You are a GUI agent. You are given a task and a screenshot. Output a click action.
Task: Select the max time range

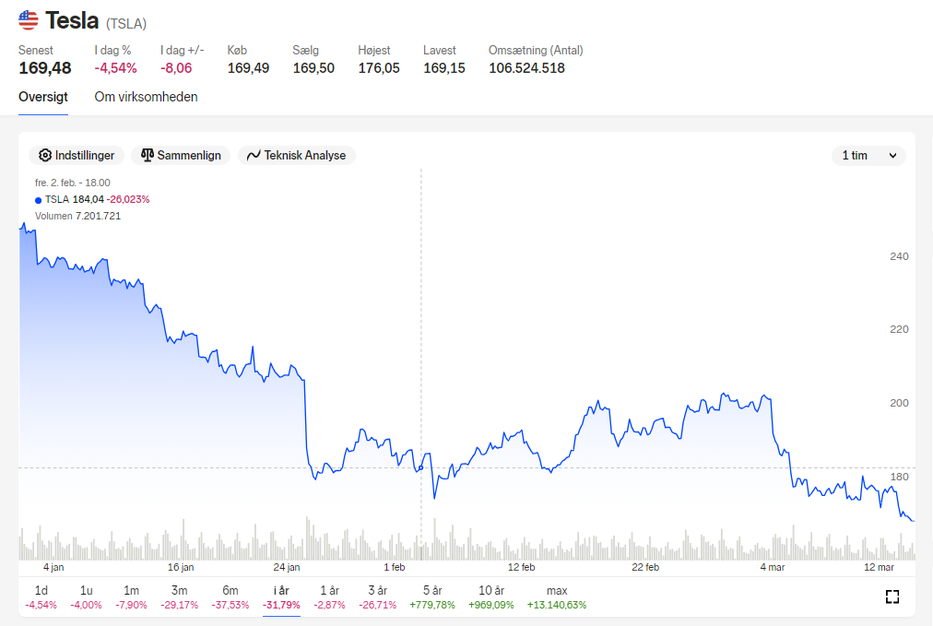557,597
